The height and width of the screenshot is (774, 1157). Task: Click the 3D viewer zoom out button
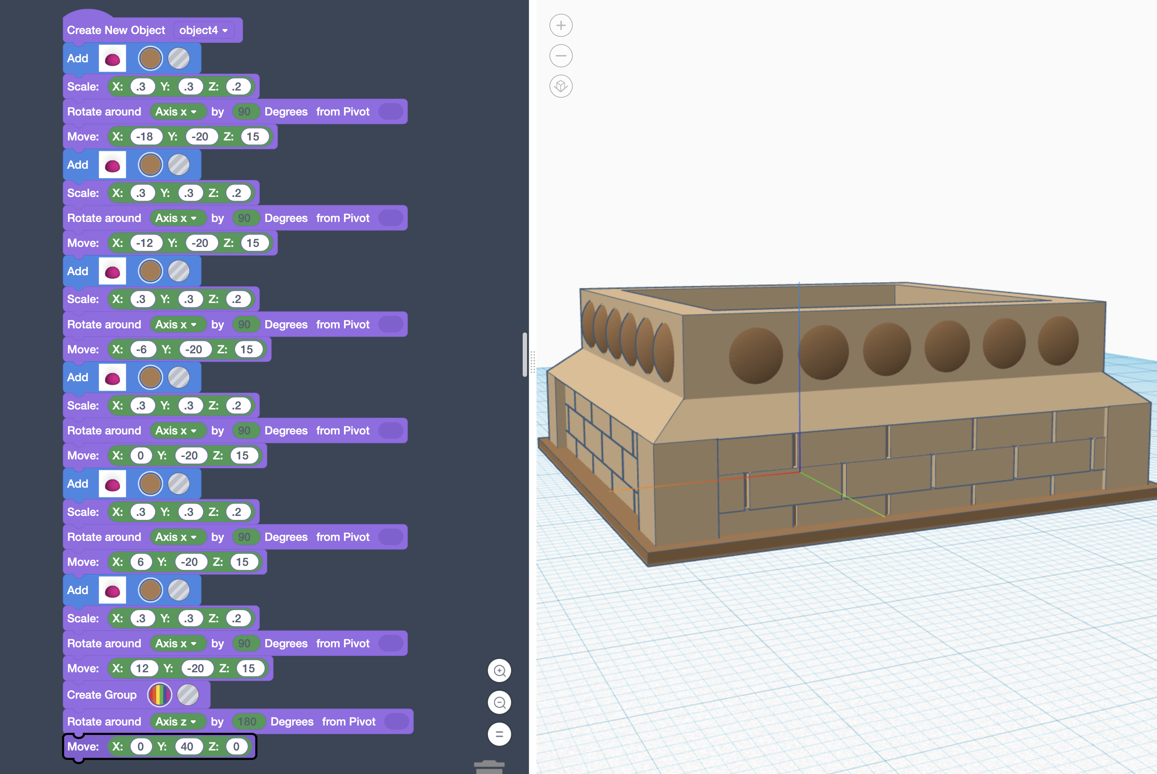click(x=561, y=56)
